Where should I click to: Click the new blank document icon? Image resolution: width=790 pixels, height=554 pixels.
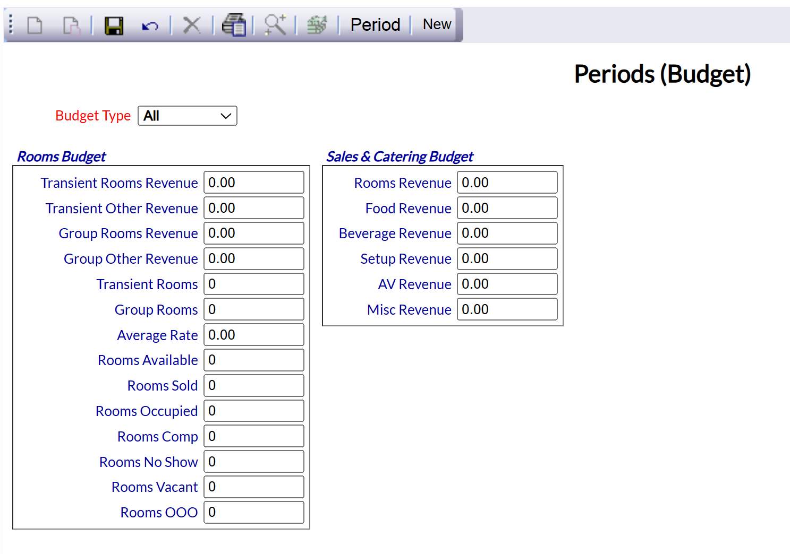(35, 25)
